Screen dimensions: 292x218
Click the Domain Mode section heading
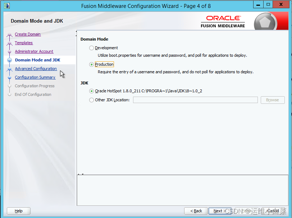(94, 39)
